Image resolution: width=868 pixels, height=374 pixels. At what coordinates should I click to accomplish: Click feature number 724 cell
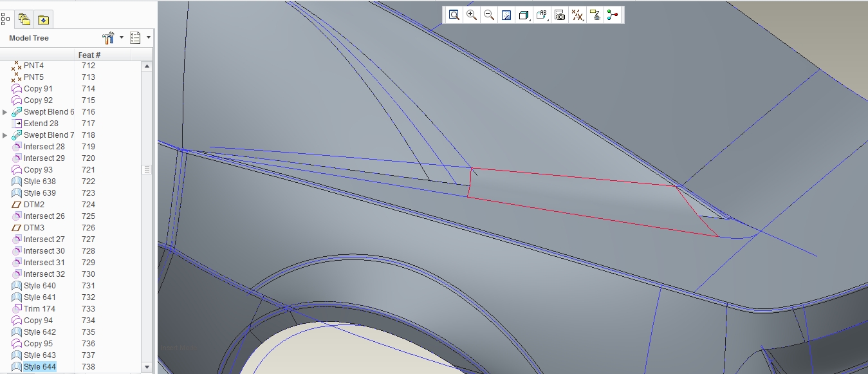tap(88, 205)
